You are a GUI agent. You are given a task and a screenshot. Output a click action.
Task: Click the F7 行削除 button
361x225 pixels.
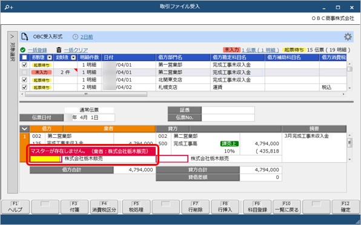pos(195,207)
